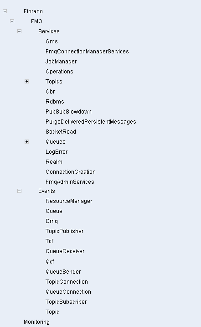Expand the Queues node

point(27,142)
